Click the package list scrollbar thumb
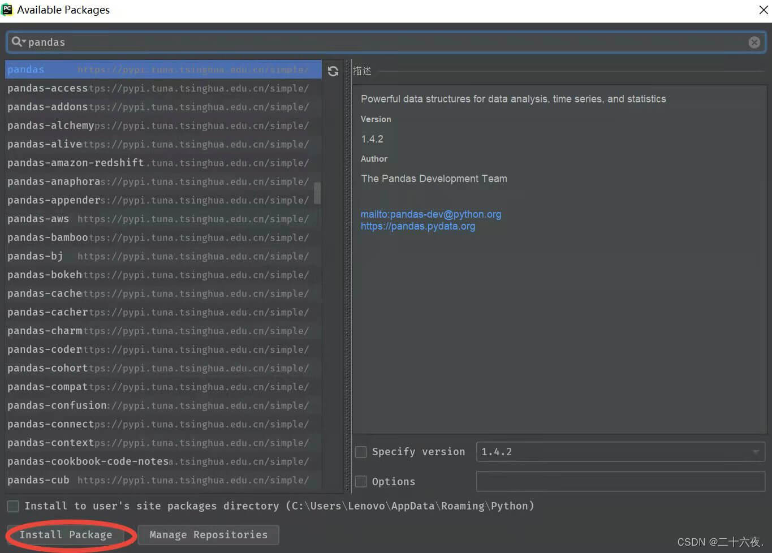 317,193
